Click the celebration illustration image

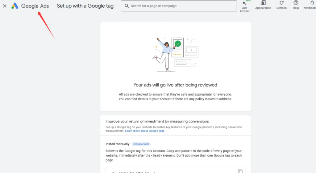tap(175, 55)
